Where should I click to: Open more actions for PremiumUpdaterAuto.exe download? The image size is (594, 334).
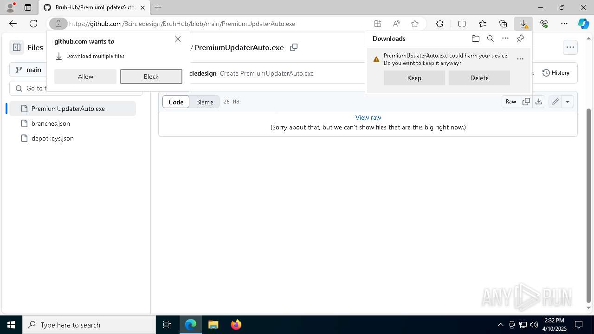[x=520, y=59]
